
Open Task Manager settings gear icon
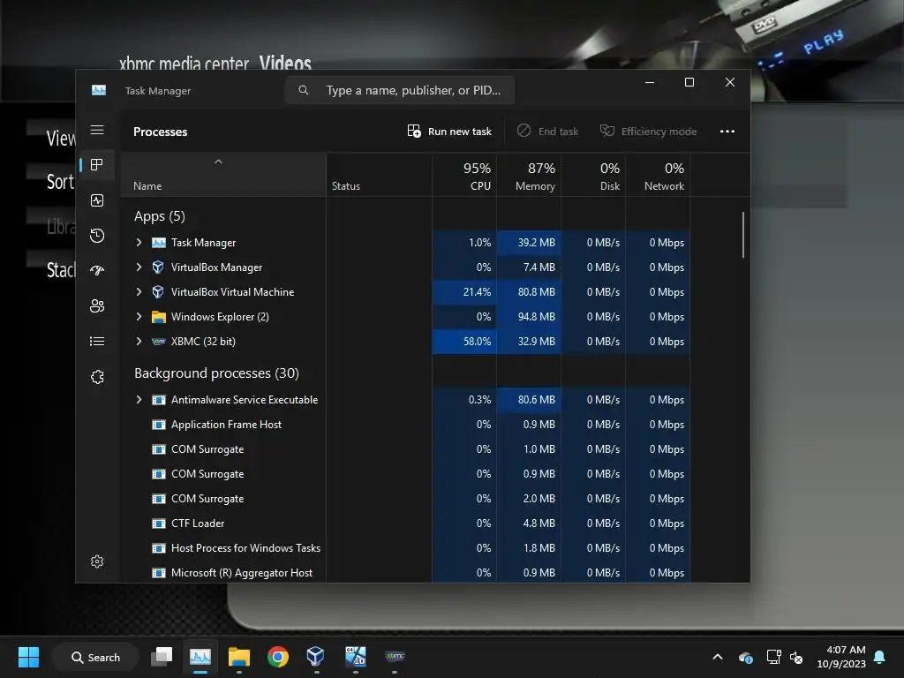coord(97,561)
